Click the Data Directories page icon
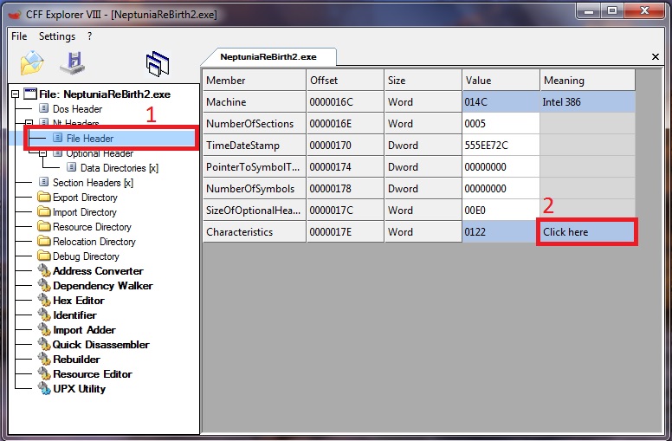 point(72,167)
